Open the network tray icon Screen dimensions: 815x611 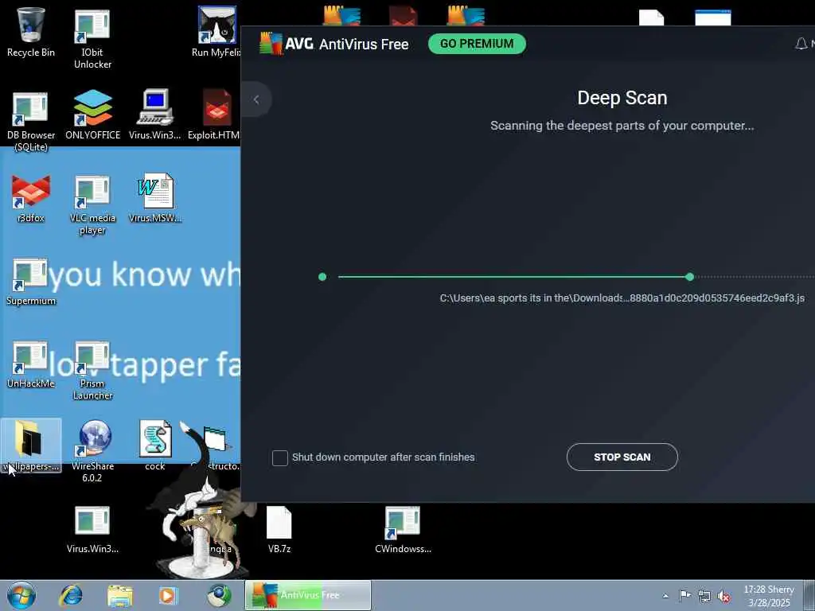[x=704, y=596]
